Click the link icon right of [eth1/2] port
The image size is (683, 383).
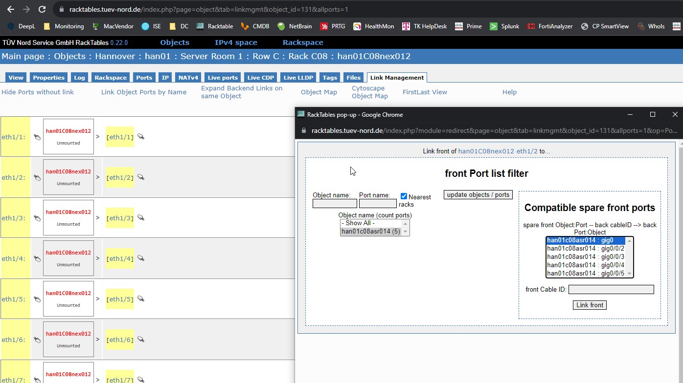click(x=140, y=177)
